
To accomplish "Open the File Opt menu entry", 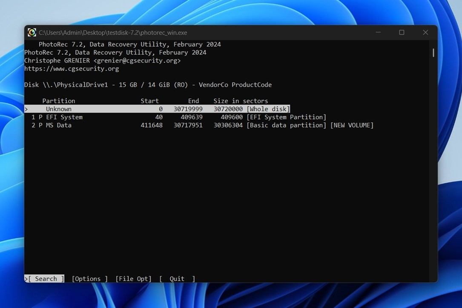I will 133,279.
